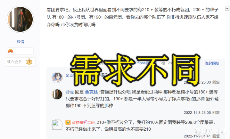
Task: Click the orange badge icon below username
Action: [11, 51]
